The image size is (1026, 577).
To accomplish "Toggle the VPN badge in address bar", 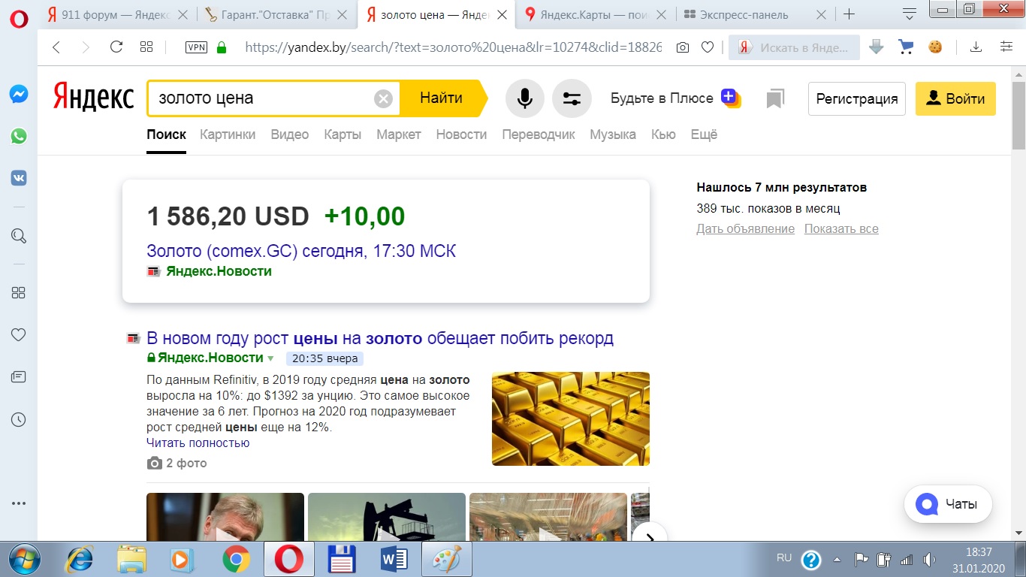I will click(196, 47).
